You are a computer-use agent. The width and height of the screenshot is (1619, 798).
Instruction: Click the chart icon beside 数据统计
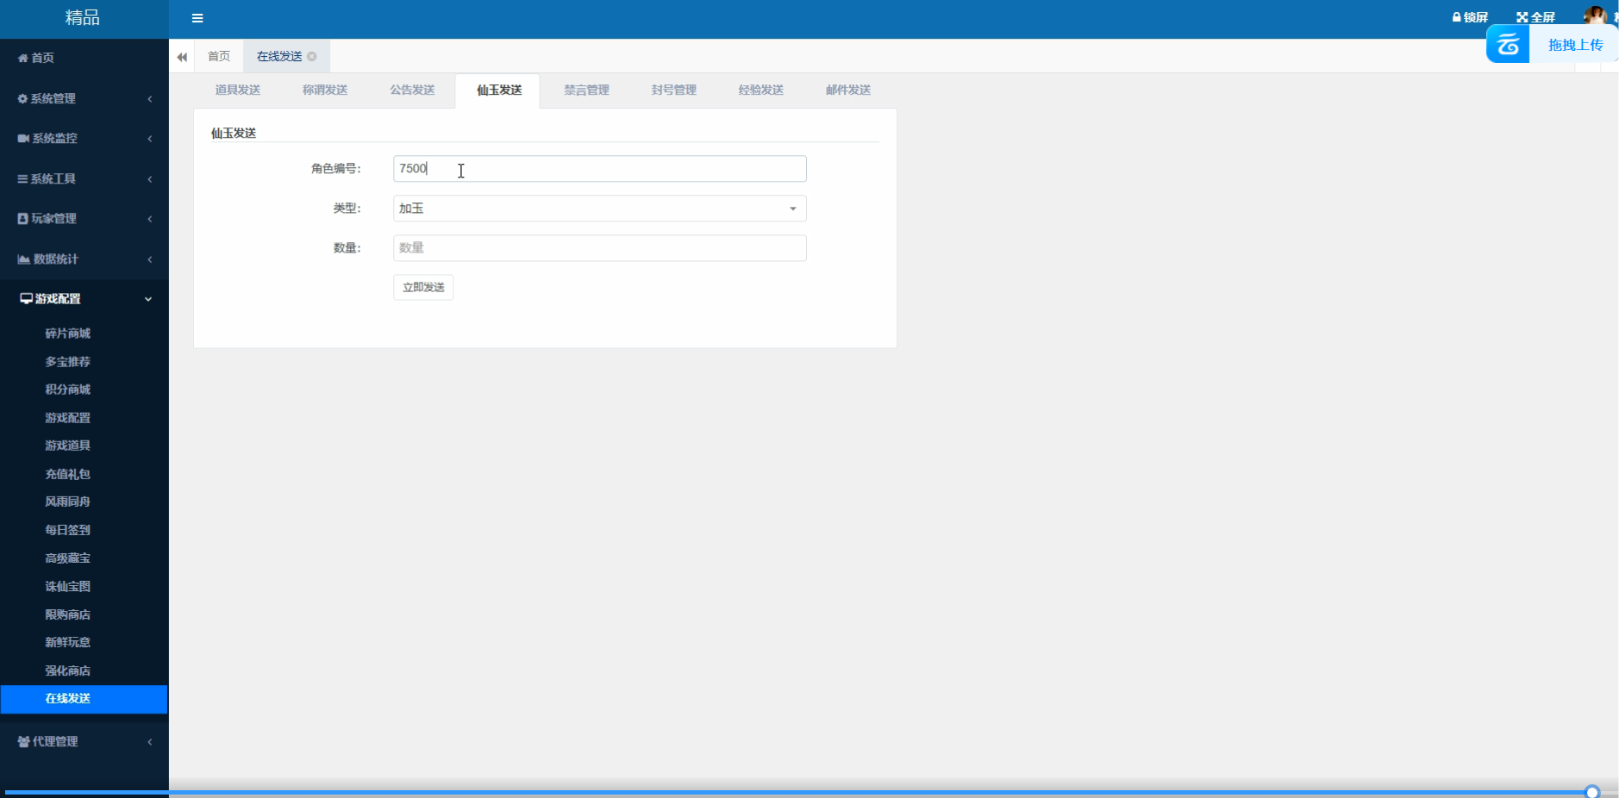pyautogui.click(x=23, y=259)
